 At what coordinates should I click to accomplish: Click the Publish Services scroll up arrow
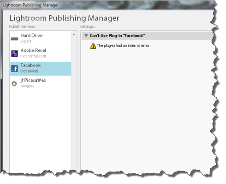coord(74,34)
